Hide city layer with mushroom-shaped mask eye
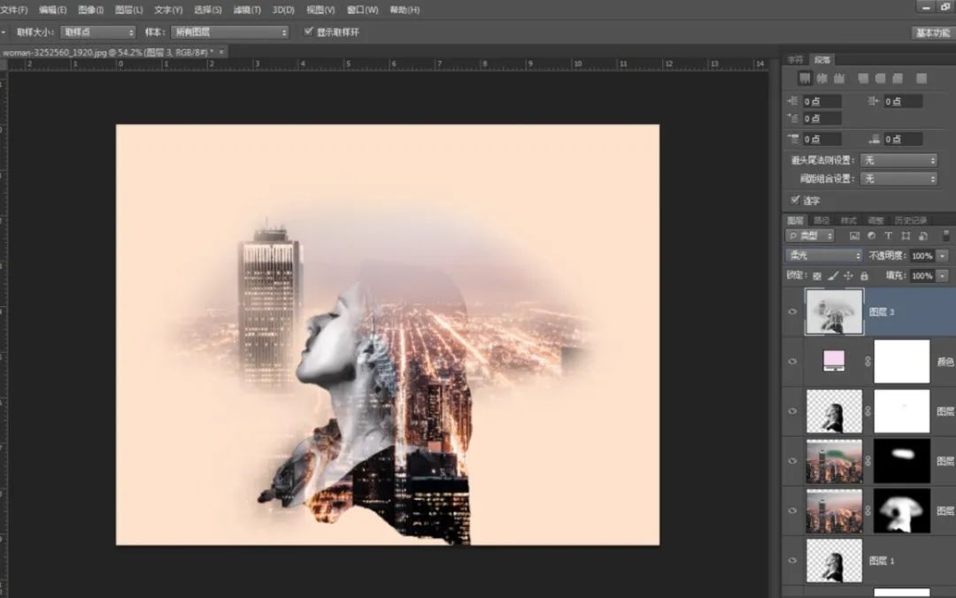The image size is (956, 598). (792, 510)
